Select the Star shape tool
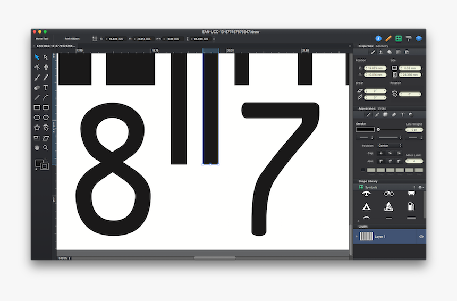 click(37, 128)
